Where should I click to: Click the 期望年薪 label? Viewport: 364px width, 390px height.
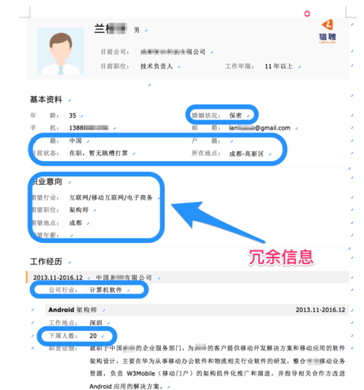point(44,235)
